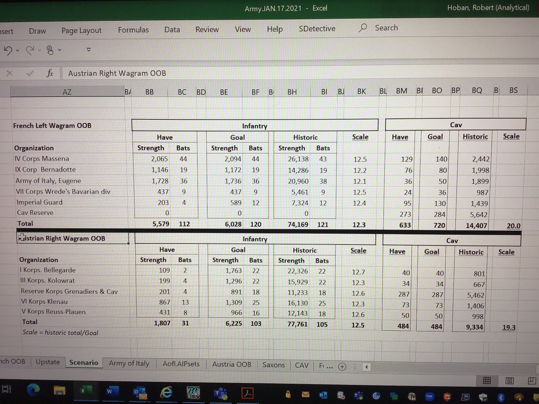Switch to the Scenario sheet tab
The height and width of the screenshot is (404, 539).
(x=84, y=363)
